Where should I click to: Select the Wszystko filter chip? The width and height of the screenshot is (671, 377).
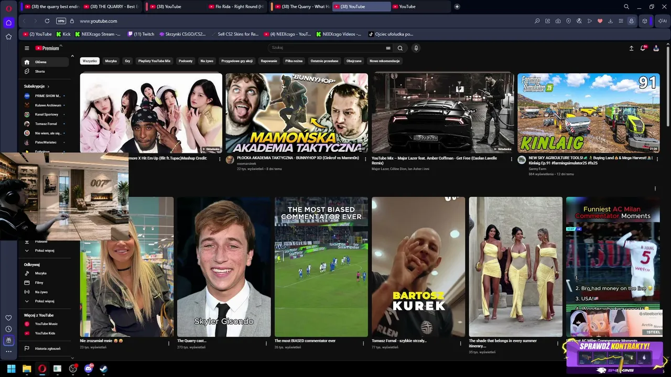[x=90, y=61]
